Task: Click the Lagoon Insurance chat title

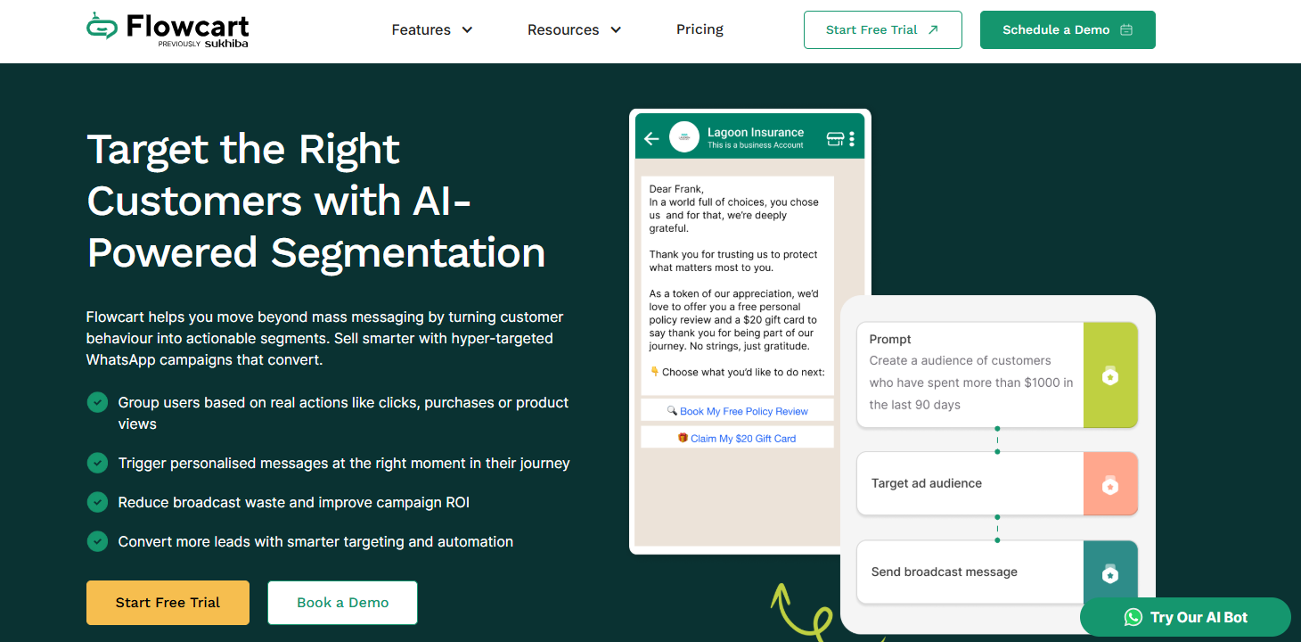Action: [x=756, y=132]
